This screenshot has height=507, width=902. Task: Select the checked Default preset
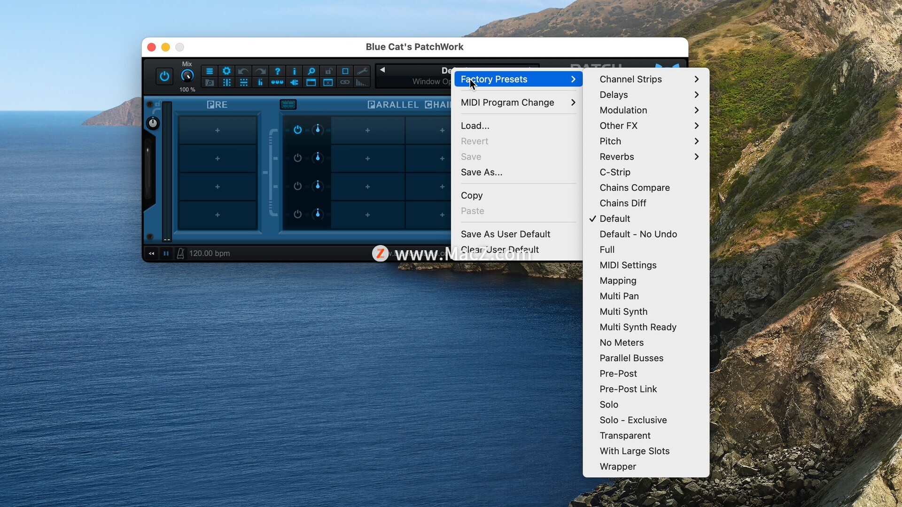[x=646, y=219]
